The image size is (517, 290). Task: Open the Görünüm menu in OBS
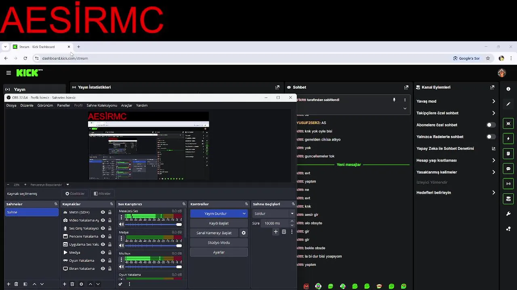[x=45, y=106]
